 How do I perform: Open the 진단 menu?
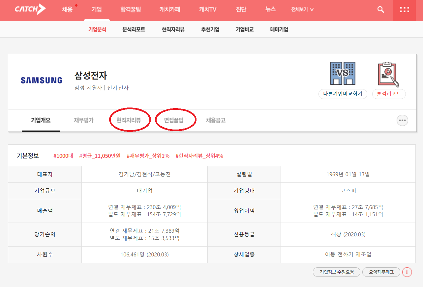[x=241, y=10]
